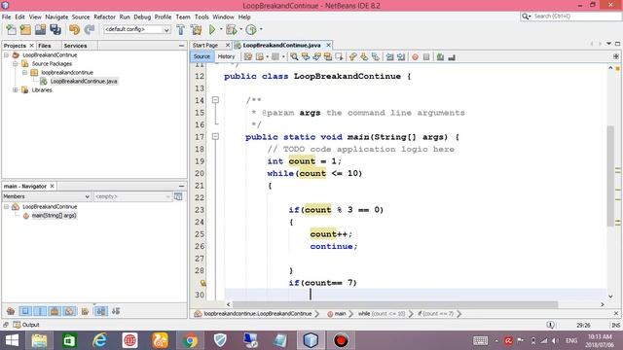Click the Last Edit icon in editor toolbar
This screenshot has height=350, width=623.
tap(248, 57)
